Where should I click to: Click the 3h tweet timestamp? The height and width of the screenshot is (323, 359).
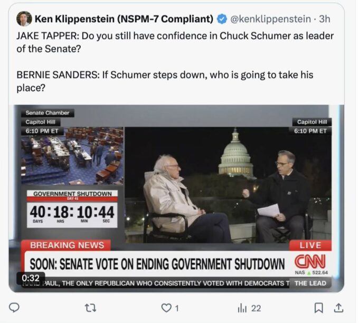click(x=324, y=19)
